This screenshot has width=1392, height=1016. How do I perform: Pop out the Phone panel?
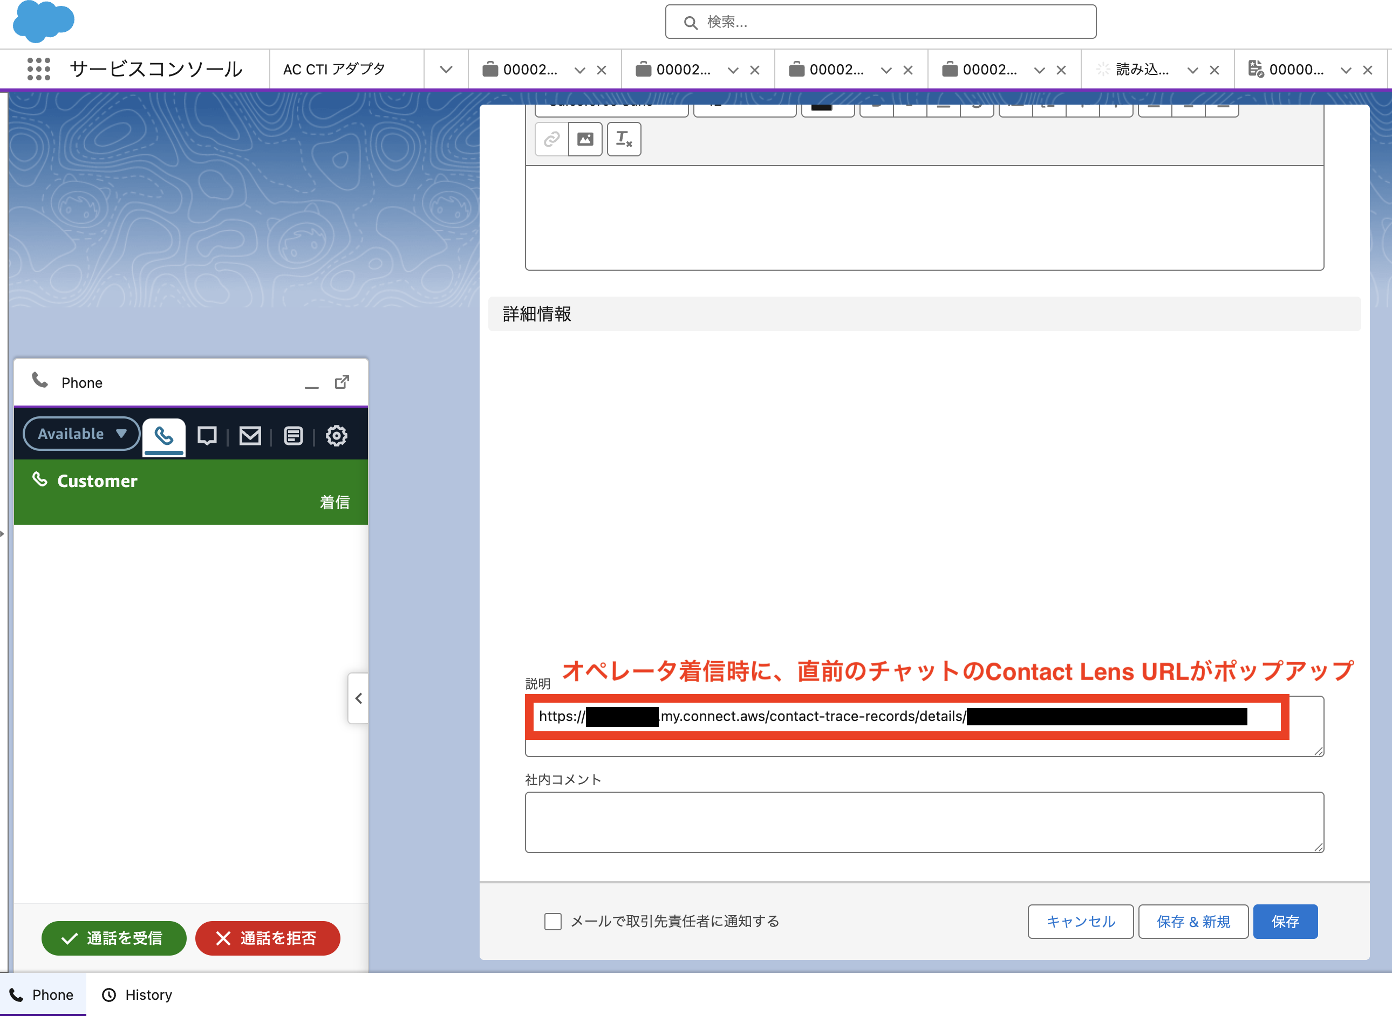coord(342,382)
